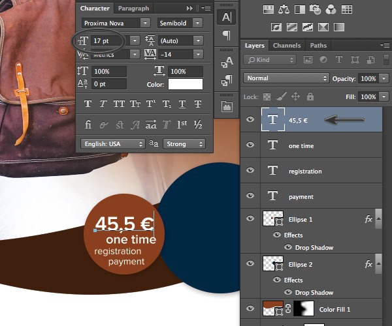Open the English: USA language dropdown

[113, 144]
